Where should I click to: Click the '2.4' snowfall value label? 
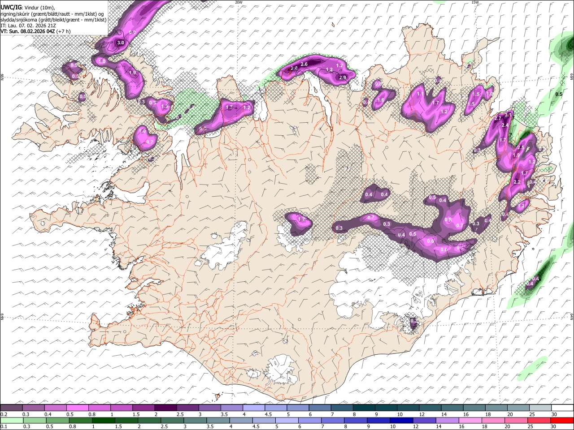click(x=505, y=125)
